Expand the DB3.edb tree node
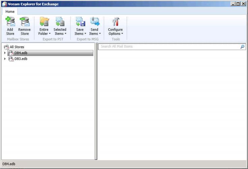This screenshot has height=169, width=248. tap(5, 59)
